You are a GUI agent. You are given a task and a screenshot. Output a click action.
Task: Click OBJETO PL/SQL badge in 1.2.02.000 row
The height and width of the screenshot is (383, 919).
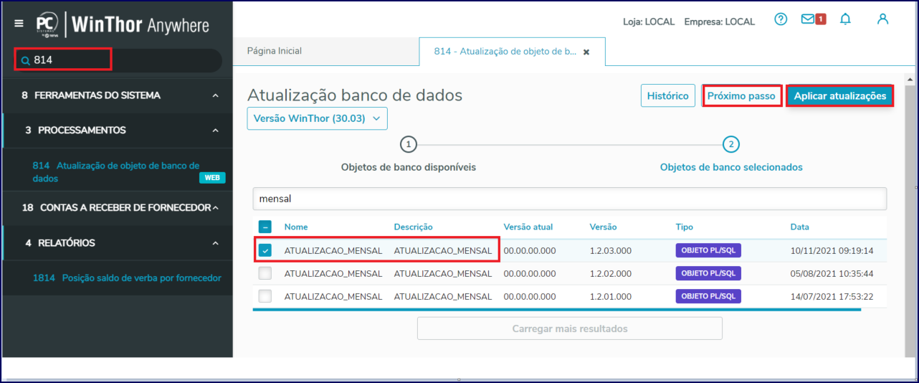[708, 273]
